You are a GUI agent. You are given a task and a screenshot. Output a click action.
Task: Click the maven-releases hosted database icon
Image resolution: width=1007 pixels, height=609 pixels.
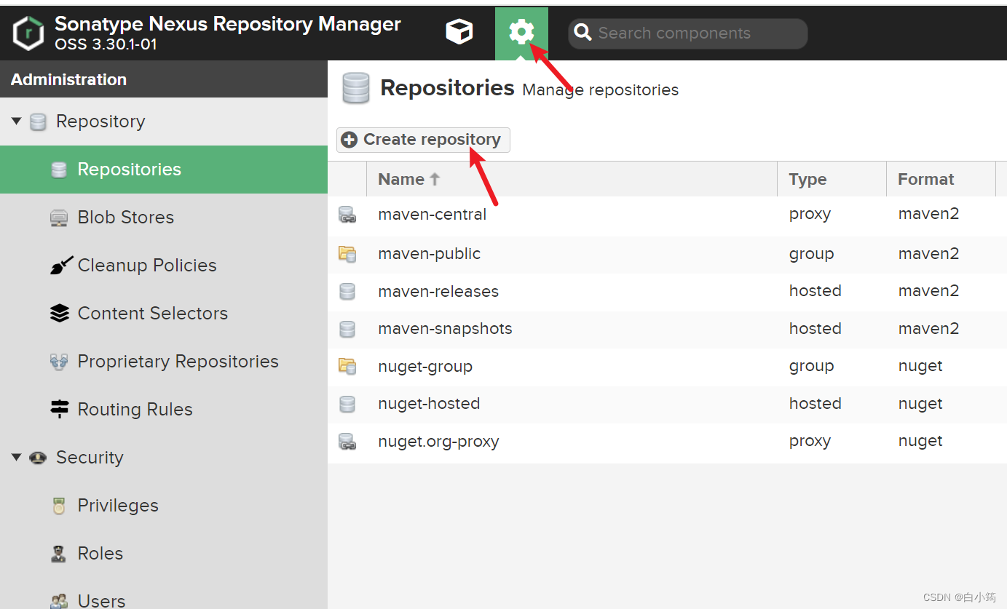(347, 292)
